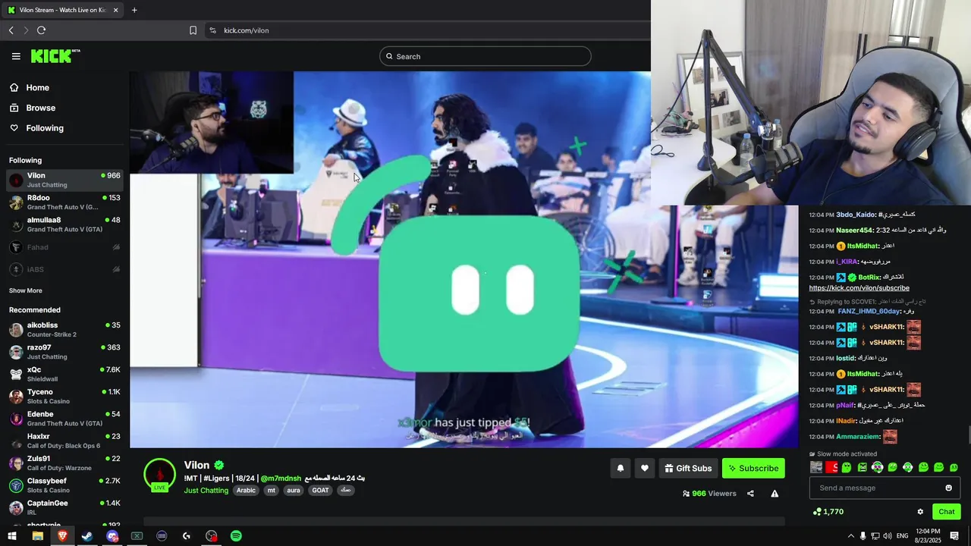
Task: Click the Gift Subs button
Action: click(688, 469)
